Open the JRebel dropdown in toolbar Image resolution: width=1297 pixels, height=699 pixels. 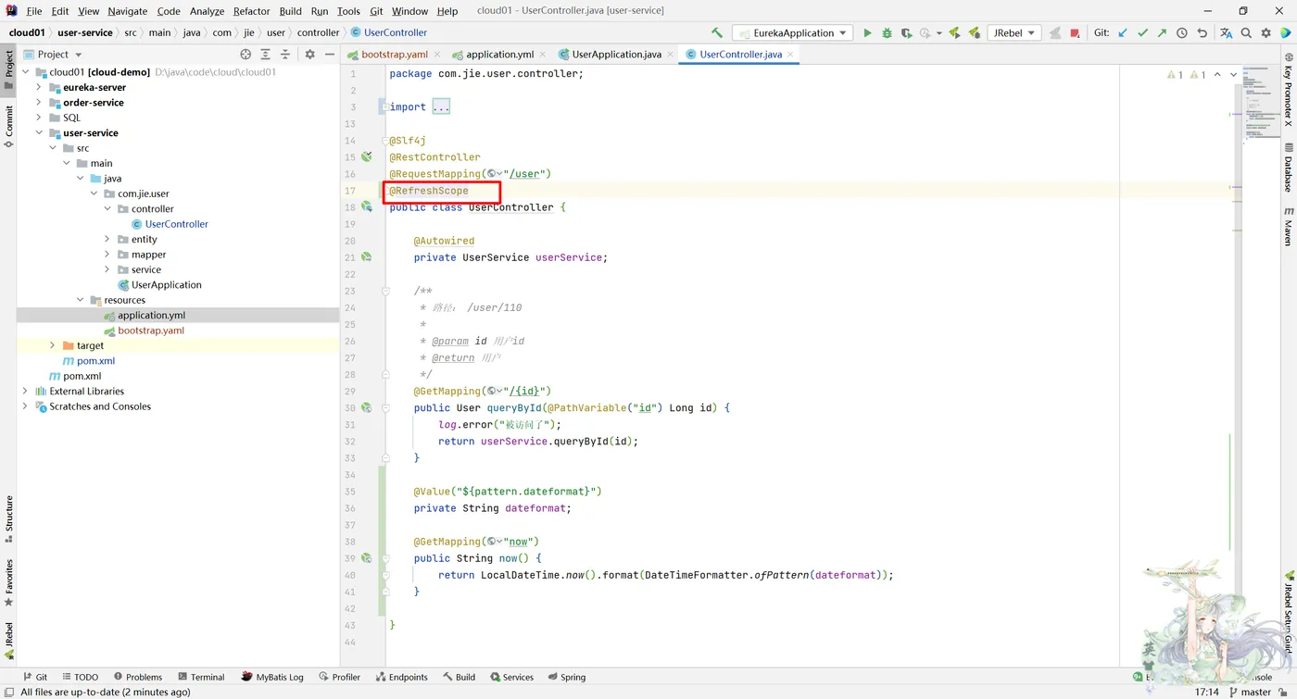pyautogui.click(x=1014, y=32)
